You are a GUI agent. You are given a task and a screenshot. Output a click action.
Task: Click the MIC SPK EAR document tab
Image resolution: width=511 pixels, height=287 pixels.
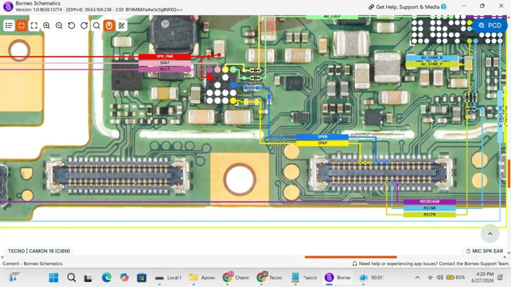[485, 251]
